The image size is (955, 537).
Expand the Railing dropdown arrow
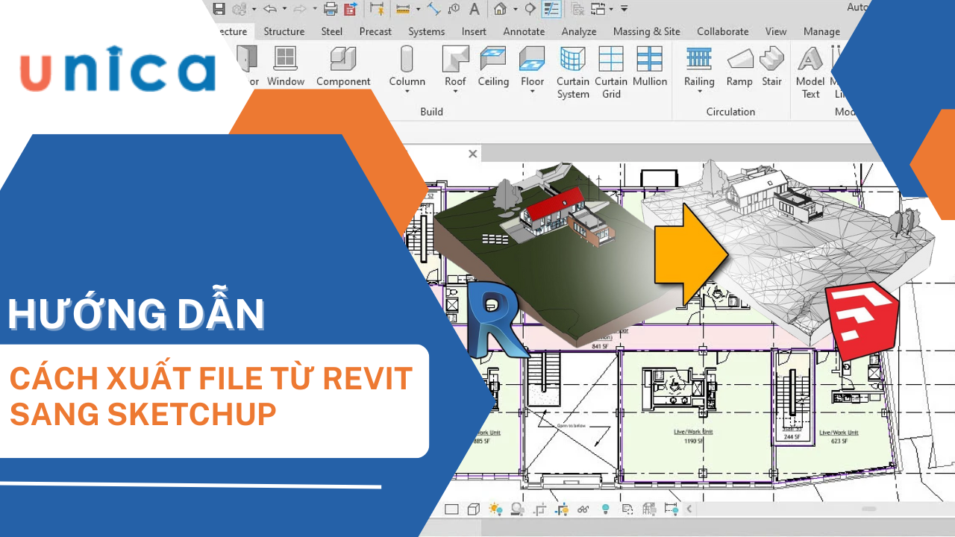tap(699, 92)
